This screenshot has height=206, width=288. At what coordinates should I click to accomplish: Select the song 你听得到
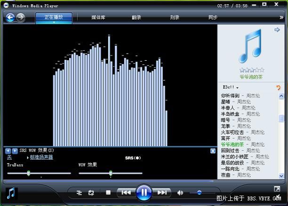[240, 95]
